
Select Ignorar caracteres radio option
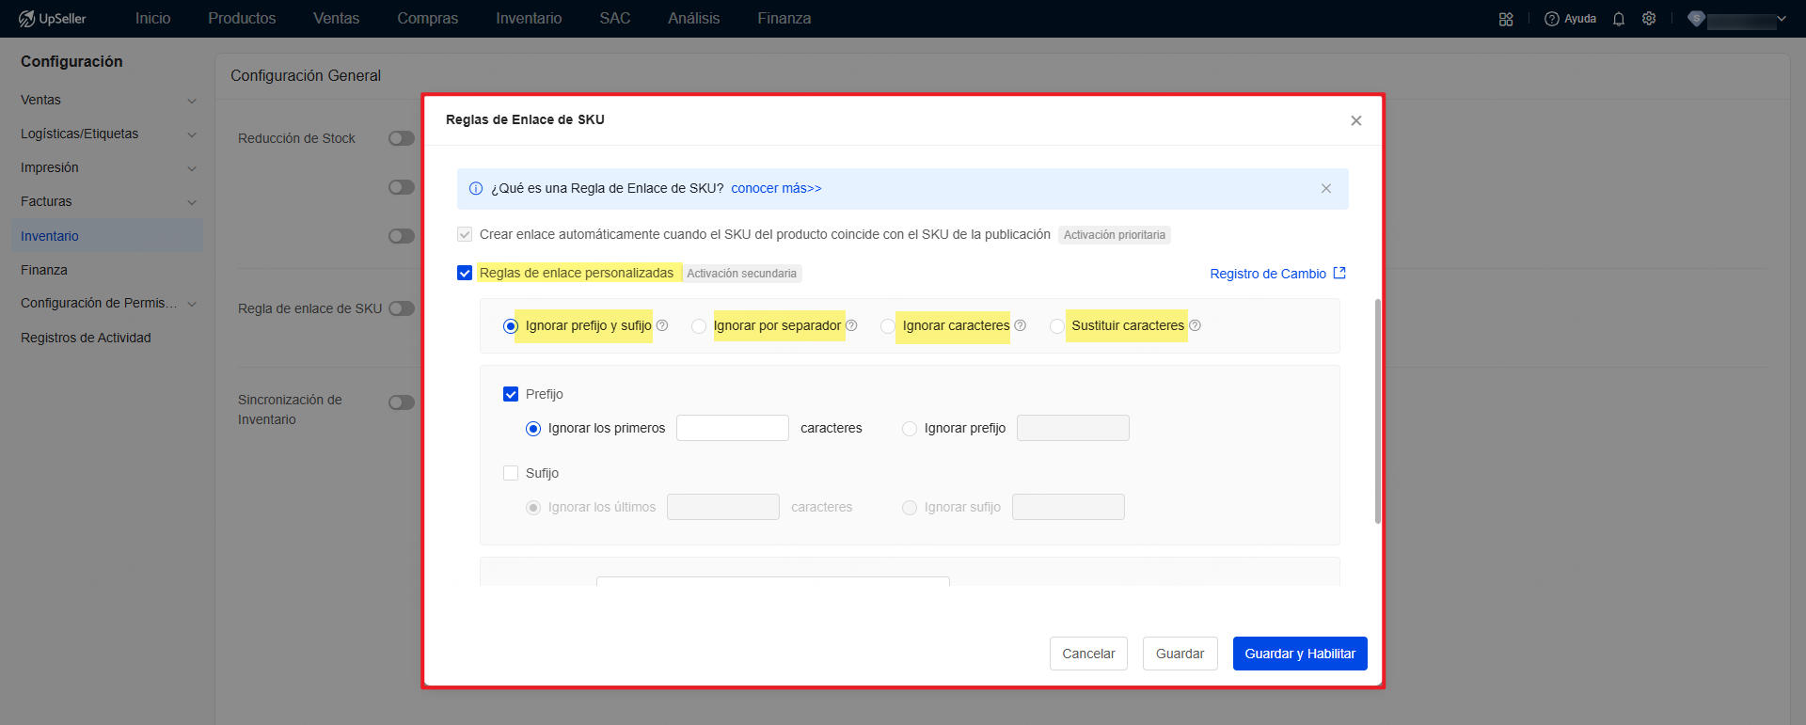[x=887, y=326]
